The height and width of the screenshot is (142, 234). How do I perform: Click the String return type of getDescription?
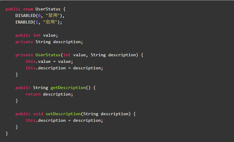pyautogui.click(x=40, y=88)
